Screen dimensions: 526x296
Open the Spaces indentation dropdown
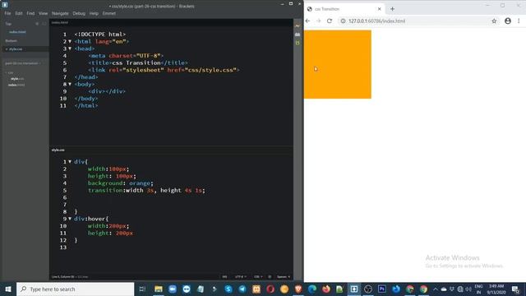pyautogui.click(x=284, y=277)
